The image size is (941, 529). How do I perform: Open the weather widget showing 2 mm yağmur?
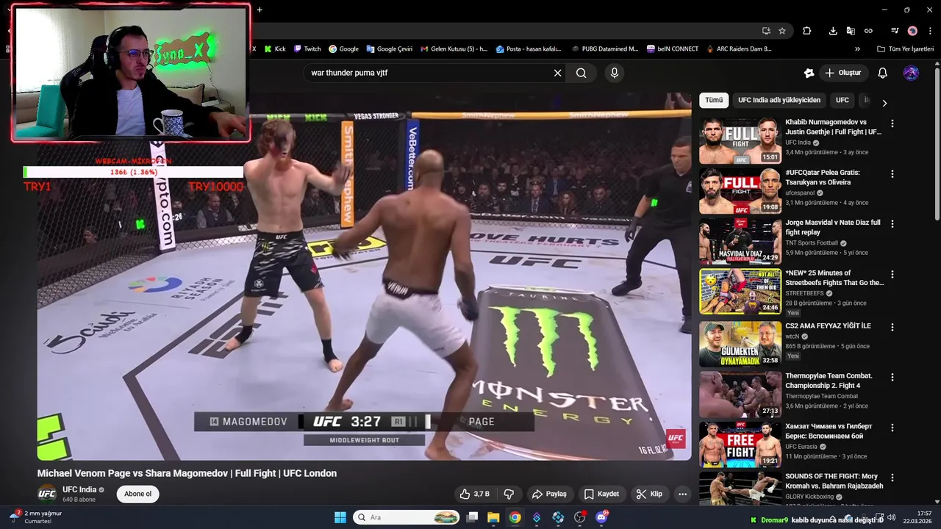35,517
